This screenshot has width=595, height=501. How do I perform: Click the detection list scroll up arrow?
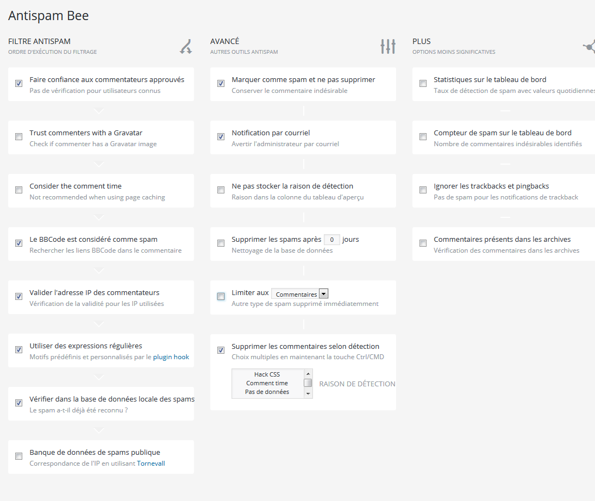[x=308, y=374]
